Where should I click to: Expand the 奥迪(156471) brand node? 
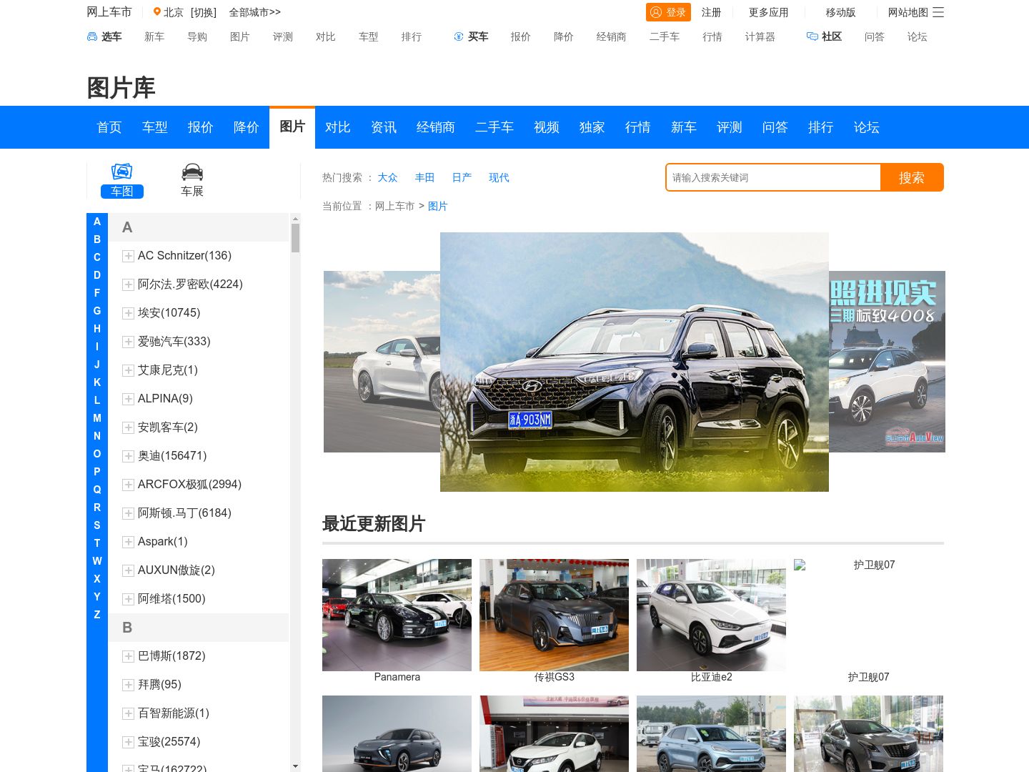pos(129,456)
